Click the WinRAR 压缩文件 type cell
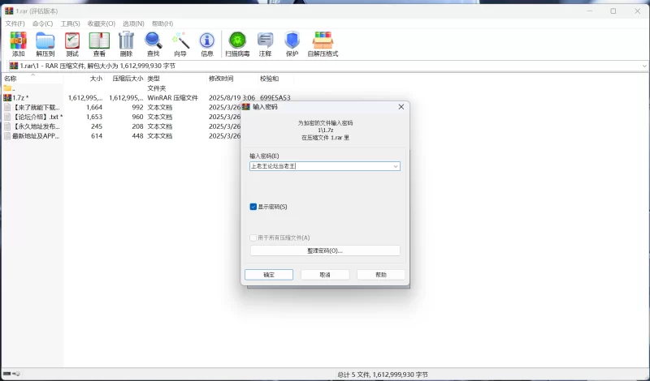 coord(173,97)
